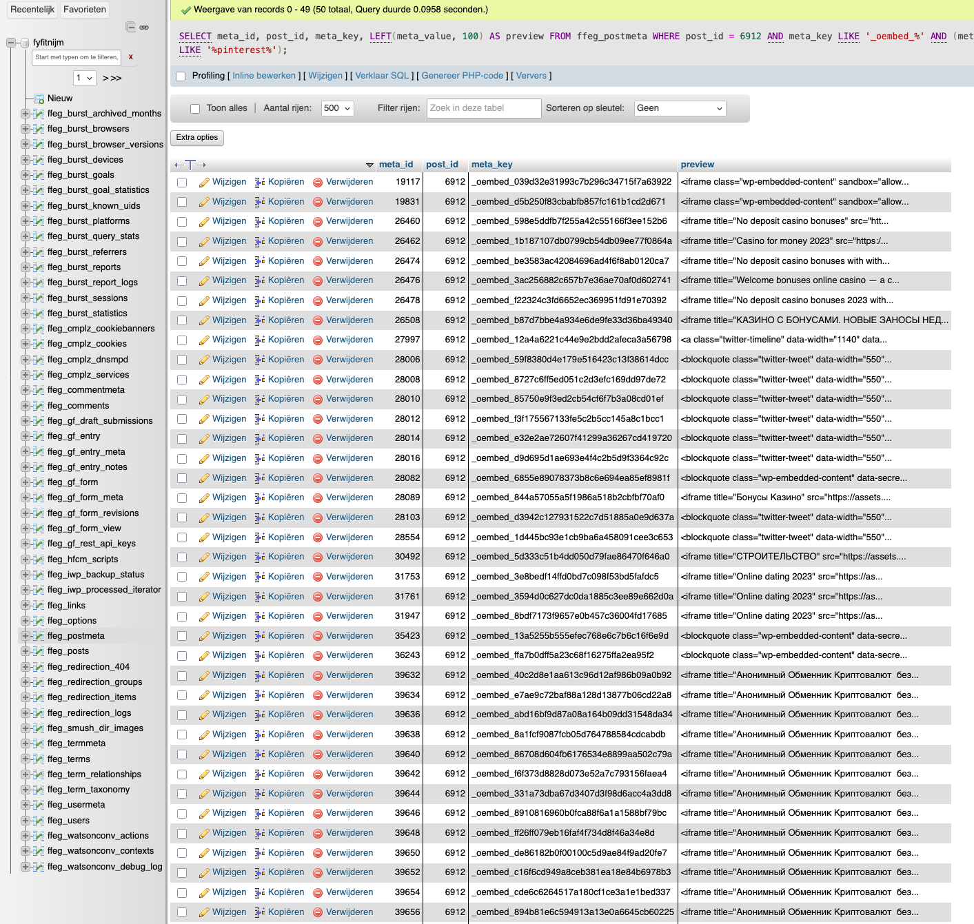Screen dimensions: 974x924
Task: Collapse the fyfitnijm database tree
Action: point(10,43)
